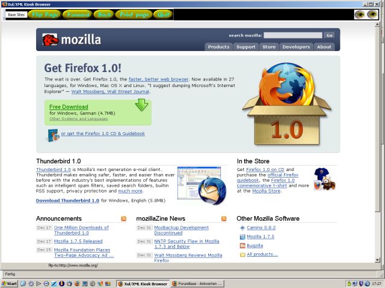Open the media player quick launch icon
385x288 pixels.
pos(46,284)
